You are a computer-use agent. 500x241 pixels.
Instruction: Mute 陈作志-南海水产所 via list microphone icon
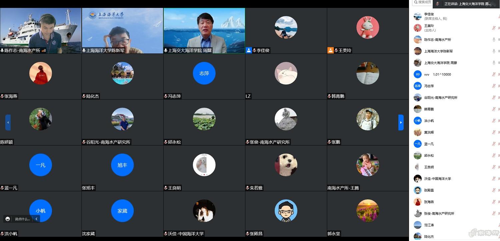click(494, 40)
